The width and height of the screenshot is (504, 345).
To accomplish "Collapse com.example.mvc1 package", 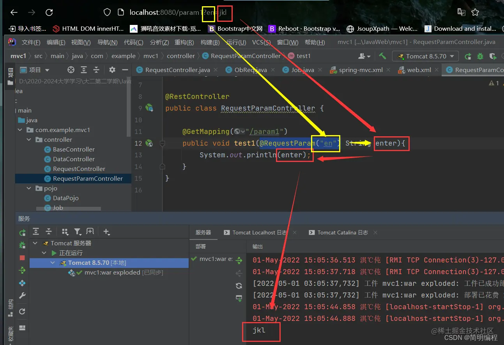I will pos(20,130).
